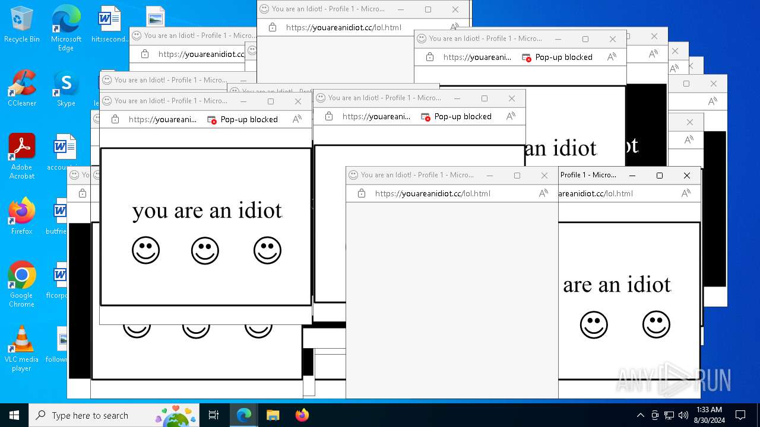Click the middle smiley in the three-smiley window
The width and height of the screenshot is (760, 427).
(x=205, y=250)
